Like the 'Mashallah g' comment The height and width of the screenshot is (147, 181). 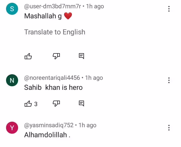pos(28,56)
